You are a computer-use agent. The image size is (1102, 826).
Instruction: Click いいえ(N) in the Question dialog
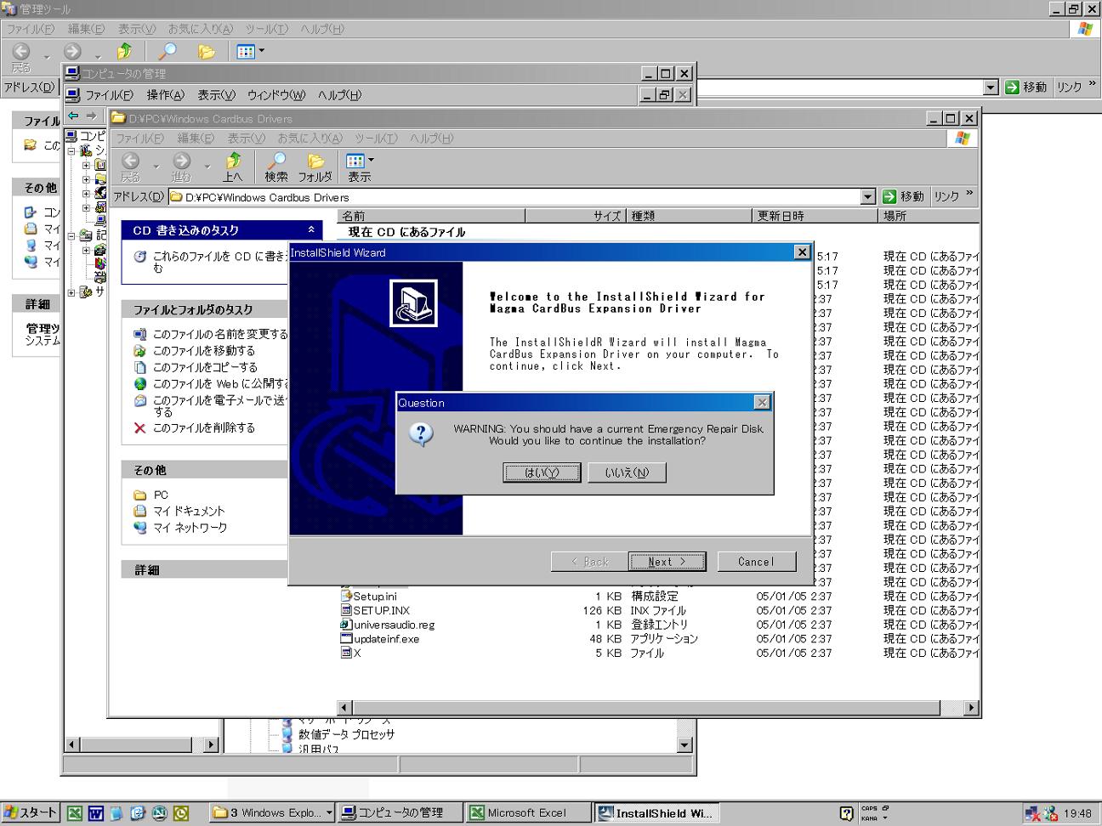(627, 472)
